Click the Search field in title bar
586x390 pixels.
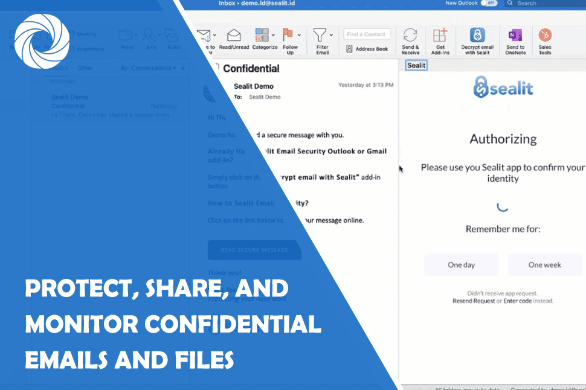pyautogui.click(x=546, y=4)
